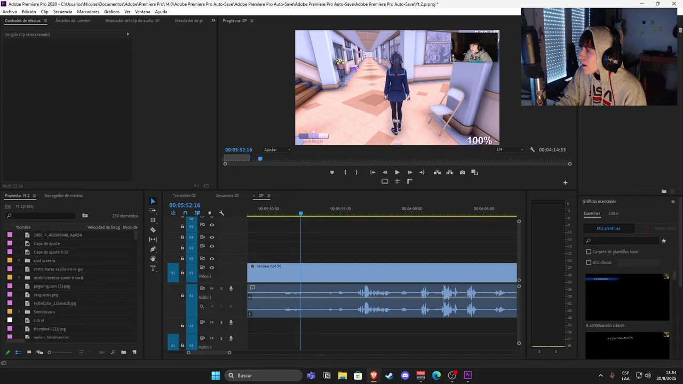683x384 pixels.
Task: Select the Slip tool
Action: coord(153,239)
